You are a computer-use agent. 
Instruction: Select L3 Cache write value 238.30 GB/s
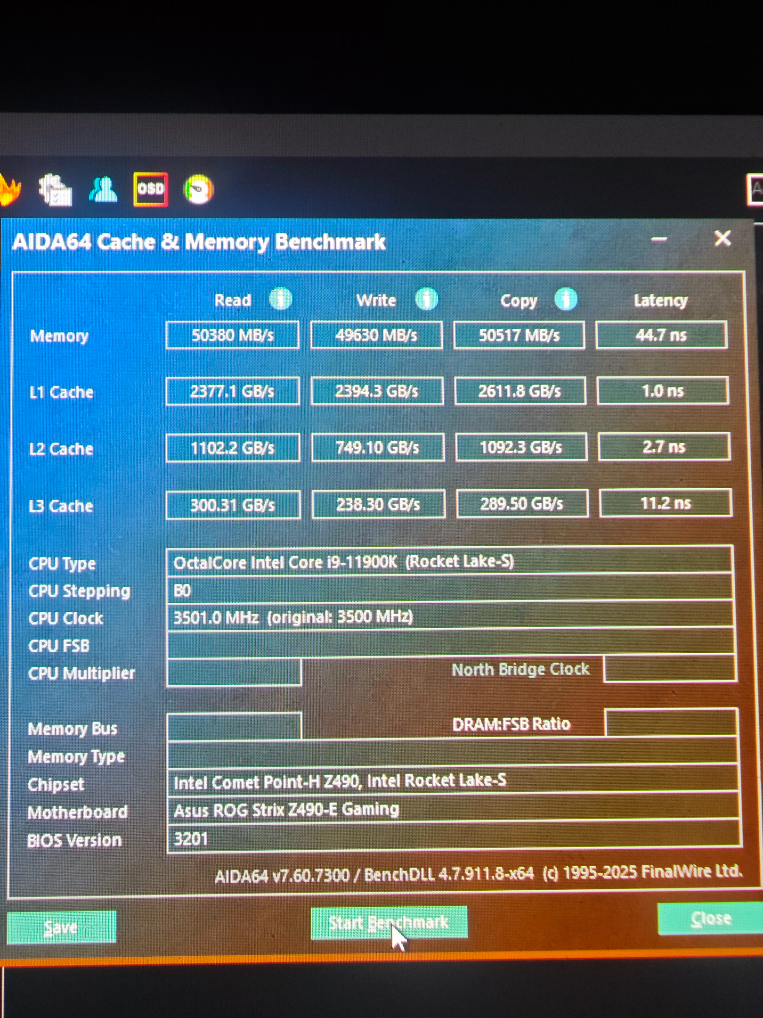click(379, 505)
